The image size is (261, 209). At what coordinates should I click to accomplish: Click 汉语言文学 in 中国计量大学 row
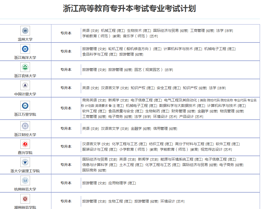point(110,88)
